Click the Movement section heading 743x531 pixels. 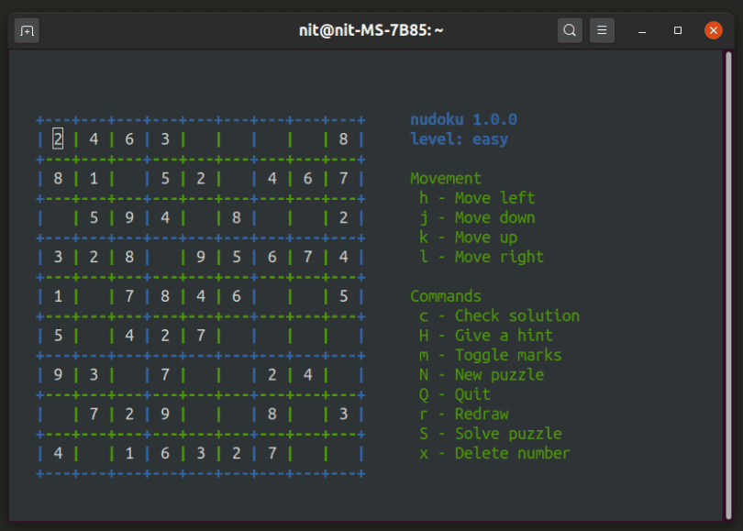point(446,178)
